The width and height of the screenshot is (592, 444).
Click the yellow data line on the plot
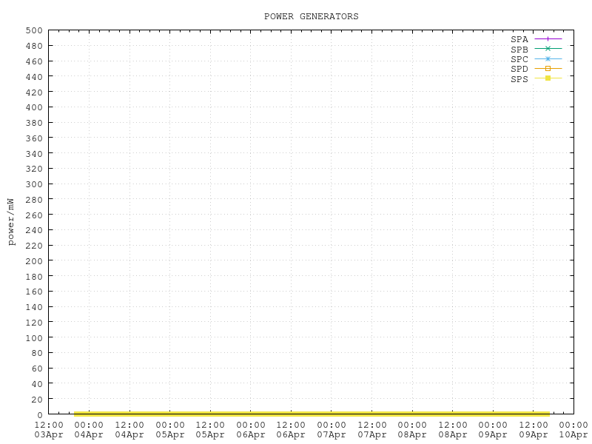[x=311, y=413]
